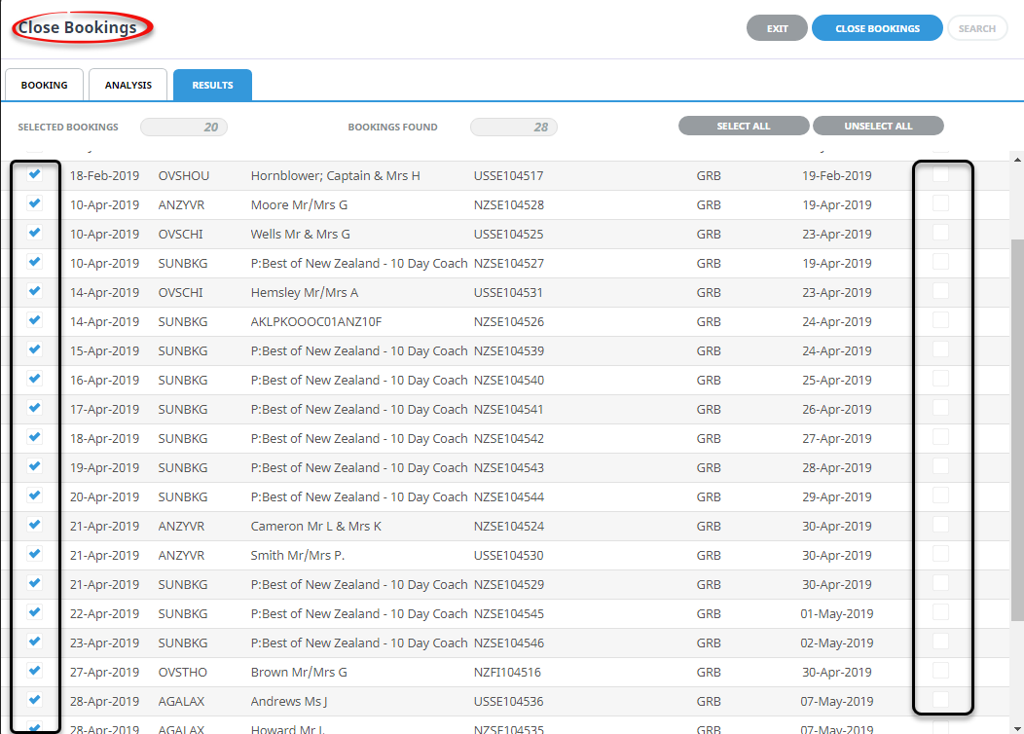Image resolution: width=1024 pixels, height=734 pixels.
Task: Switch to the Booking tab
Action: 44,86
